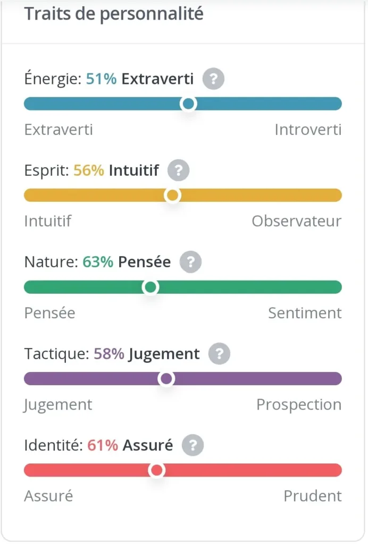Select the red Identité slider knob
This screenshot has height=544, width=368.
[156, 470]
